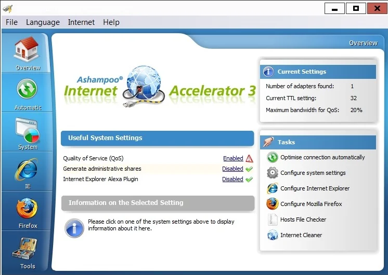
Task: Open the Language menu
Action: point(43,22)
